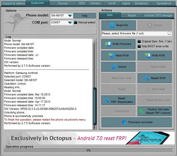Open the Android / EFS manager tab
Viewport: 177px width, 156px height.
tap(159, 15)
